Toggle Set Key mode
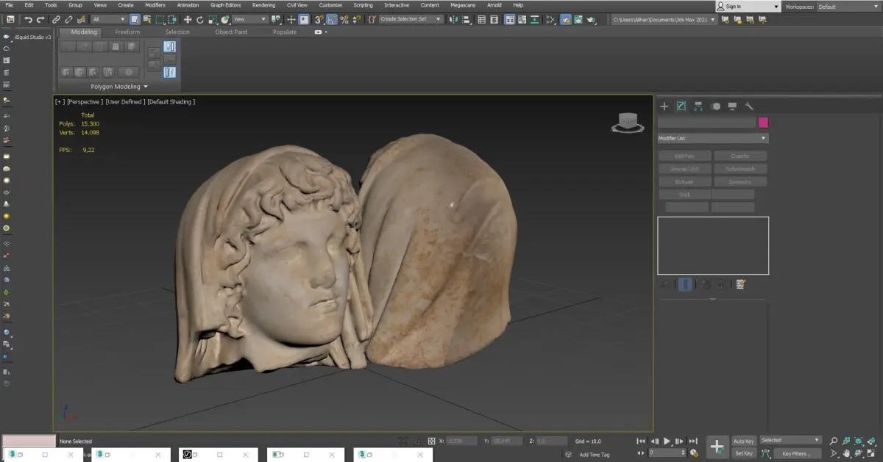Screen dimensions: 883x462 point(743,453)
